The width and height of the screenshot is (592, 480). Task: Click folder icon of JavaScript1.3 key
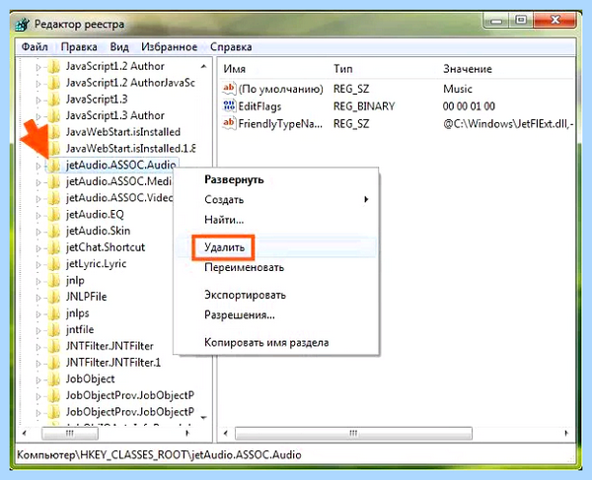tap(54, 100)
